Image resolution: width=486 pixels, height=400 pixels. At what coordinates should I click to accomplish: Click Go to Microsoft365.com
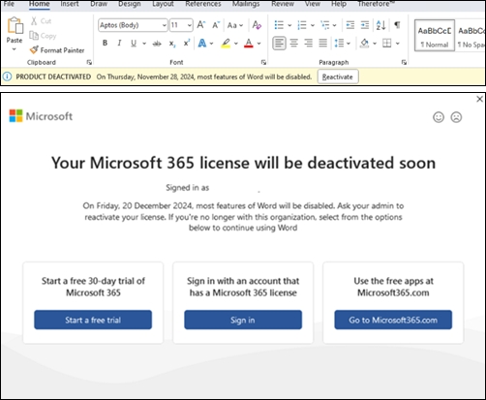coord(393,320)
